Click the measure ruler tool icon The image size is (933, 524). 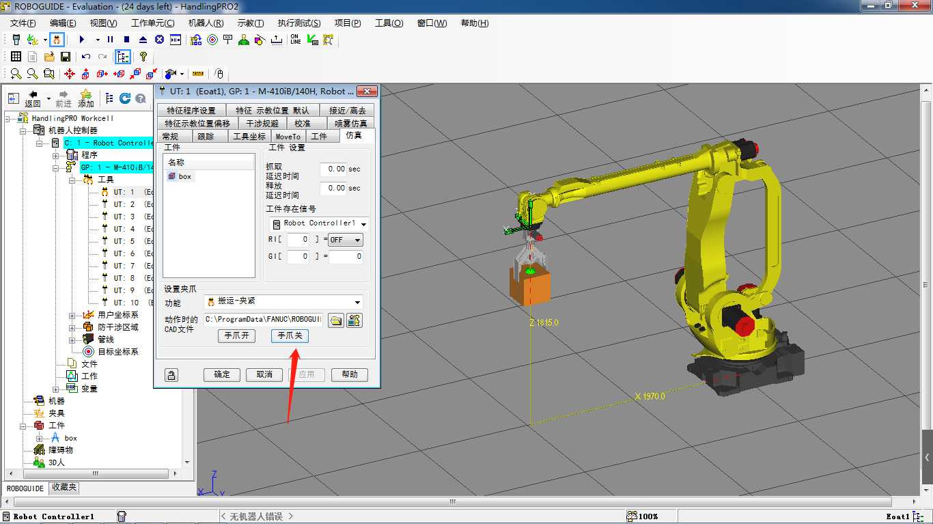coord(198,74)
